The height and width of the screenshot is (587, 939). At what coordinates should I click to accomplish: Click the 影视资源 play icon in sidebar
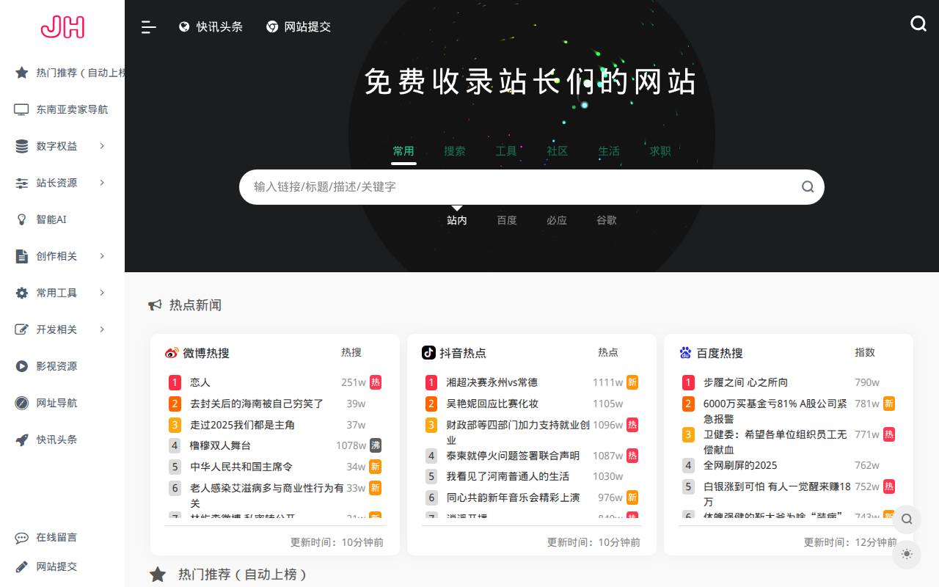21,366
